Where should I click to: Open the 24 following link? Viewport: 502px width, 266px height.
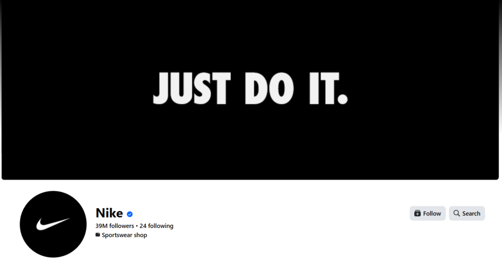pyautogui.click(x=156, y=226)
